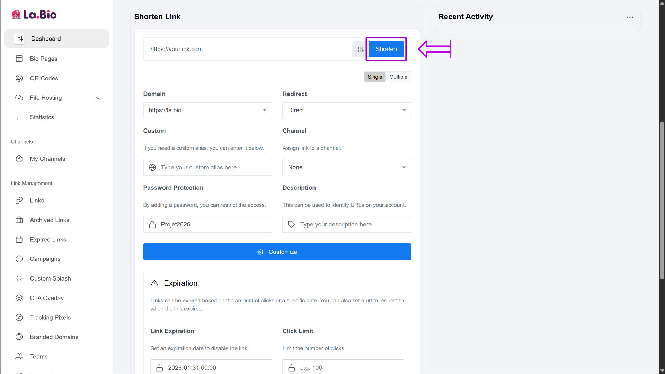Click the page vertical scrollbar thumb
Viewport: 665px width, 374px height.
pos(662,201)
